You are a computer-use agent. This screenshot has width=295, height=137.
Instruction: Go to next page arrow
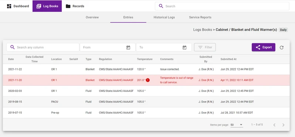click(x=283, y=125)
